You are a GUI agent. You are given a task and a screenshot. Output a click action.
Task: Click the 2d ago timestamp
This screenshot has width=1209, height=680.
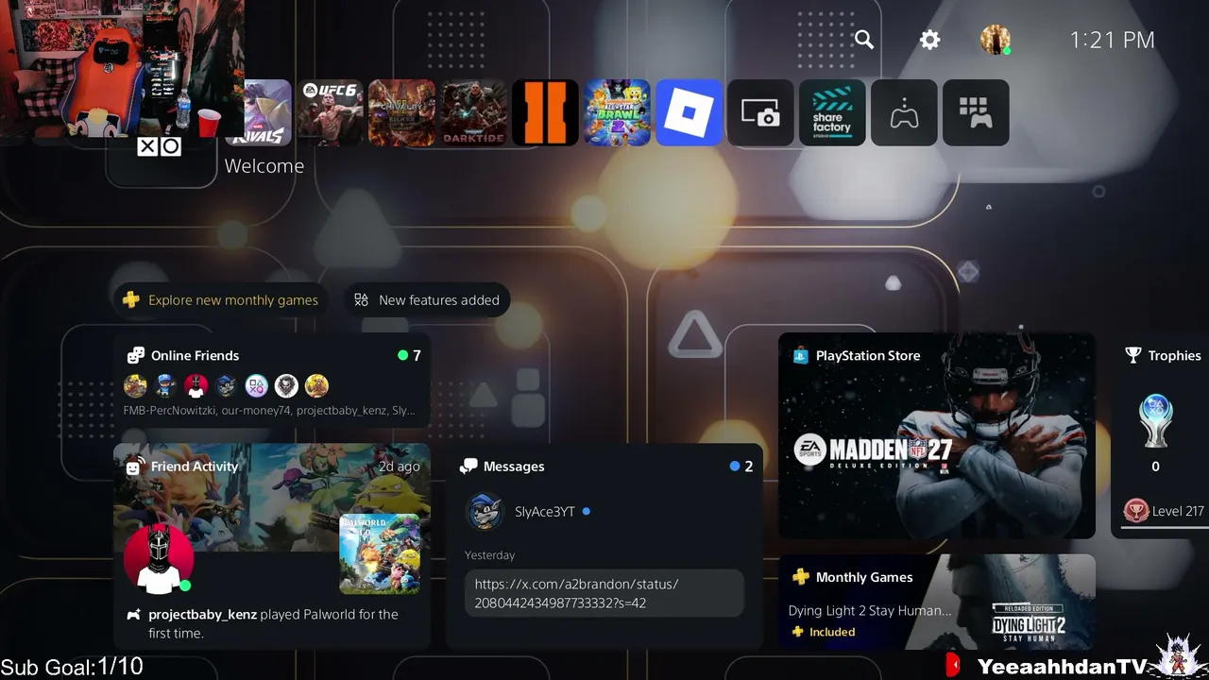pyautogui.click(x=400, y=467)
